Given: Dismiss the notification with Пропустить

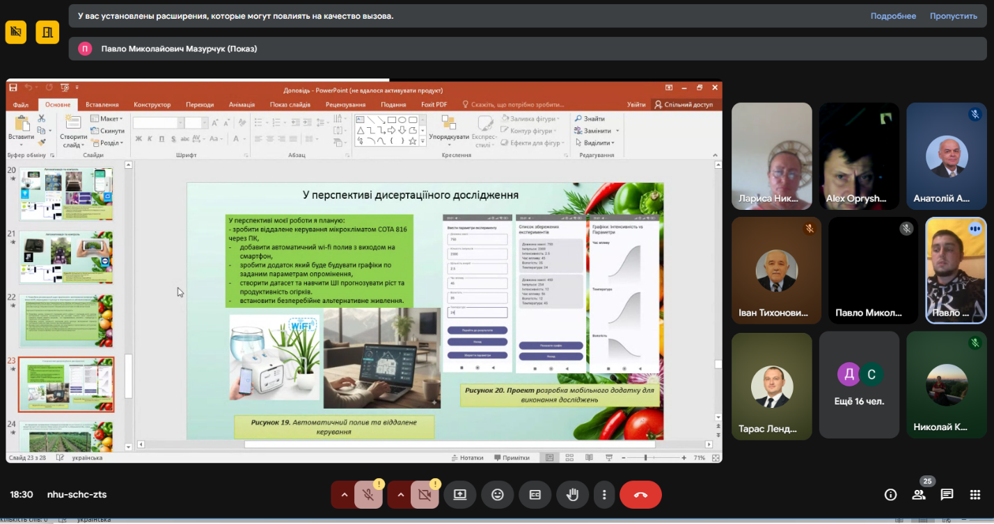Looking at the screenshot, I should pyautogui.click(x=953, y=16).
